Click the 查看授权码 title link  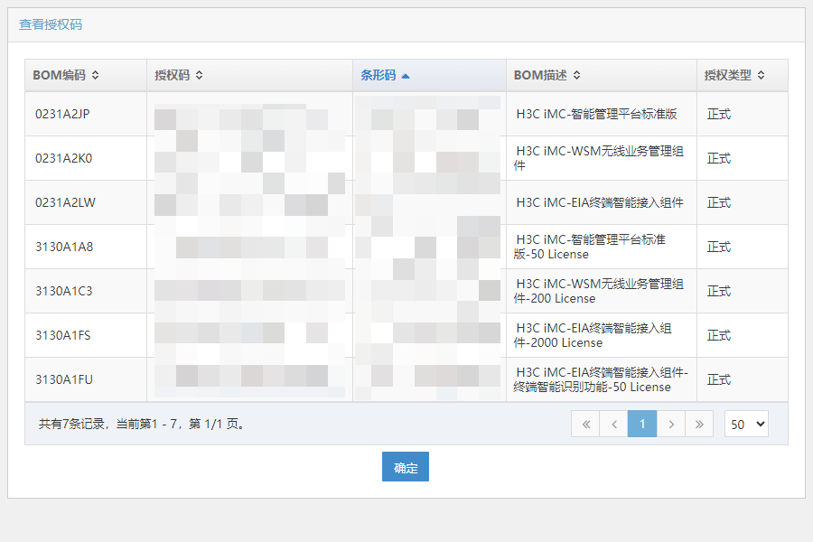(51, 24)
